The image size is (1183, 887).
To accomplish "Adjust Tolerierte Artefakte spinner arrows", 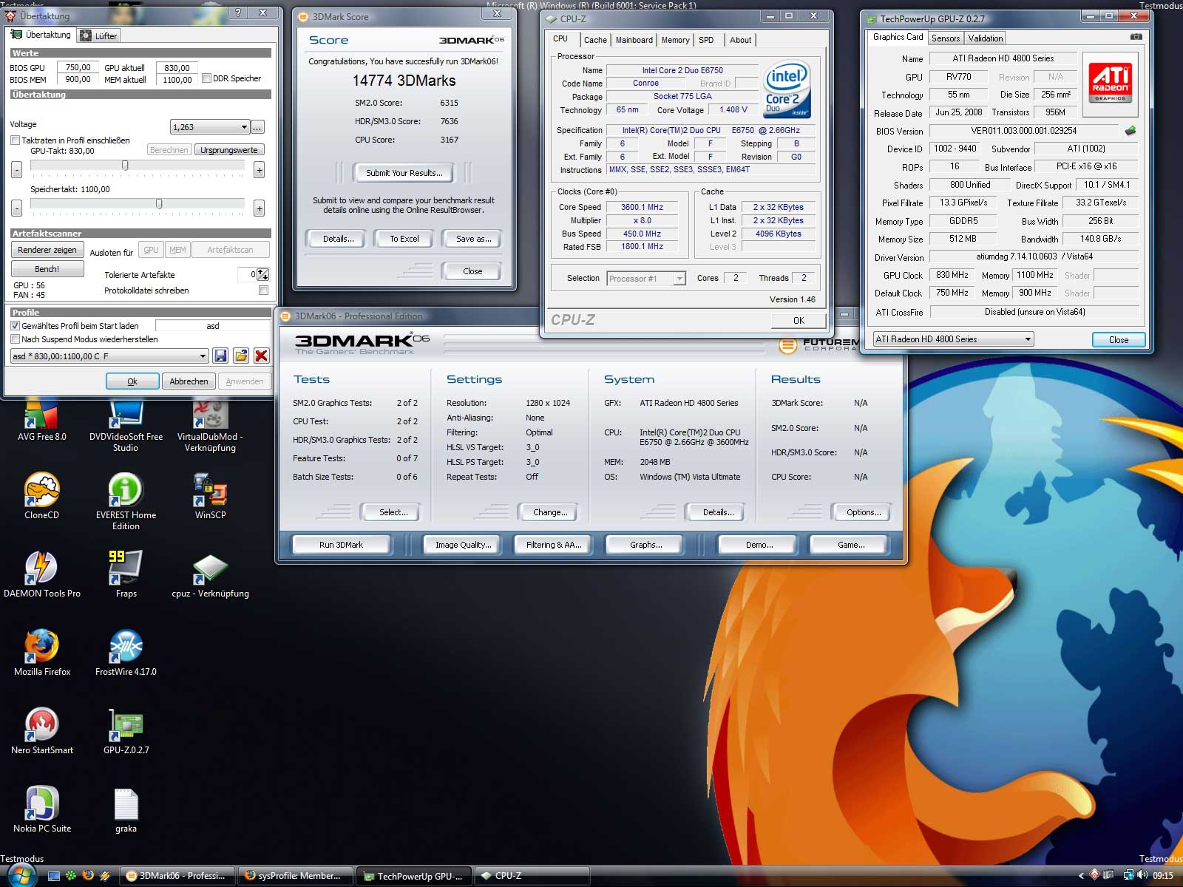I will (x=263, y=274).
